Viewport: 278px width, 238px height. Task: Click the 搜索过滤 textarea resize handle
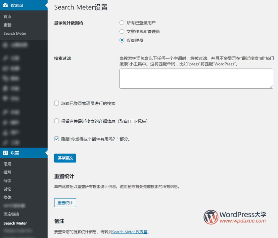(x=271, y=86)
